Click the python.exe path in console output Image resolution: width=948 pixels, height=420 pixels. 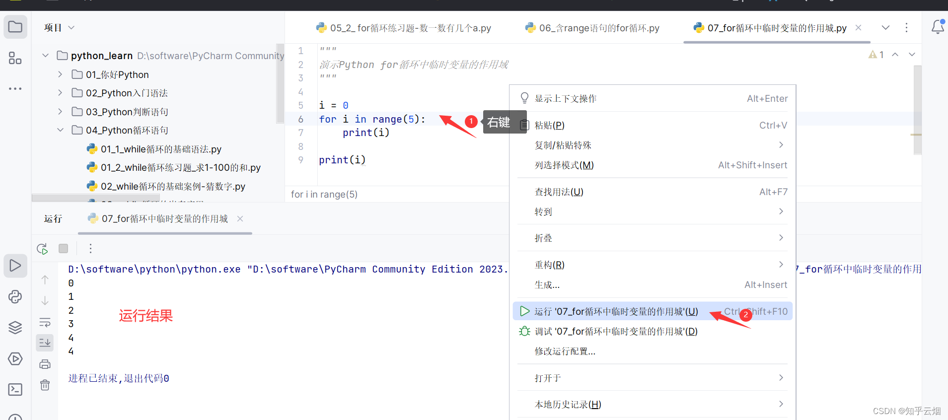coord(154,269)
